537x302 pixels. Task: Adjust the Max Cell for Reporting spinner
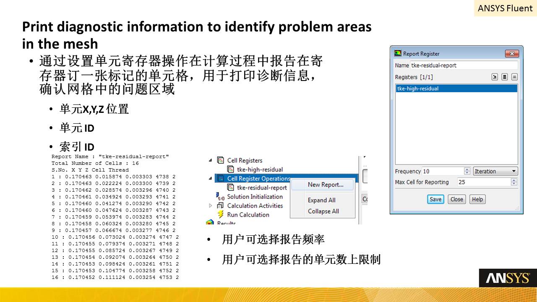pos(514,182)
